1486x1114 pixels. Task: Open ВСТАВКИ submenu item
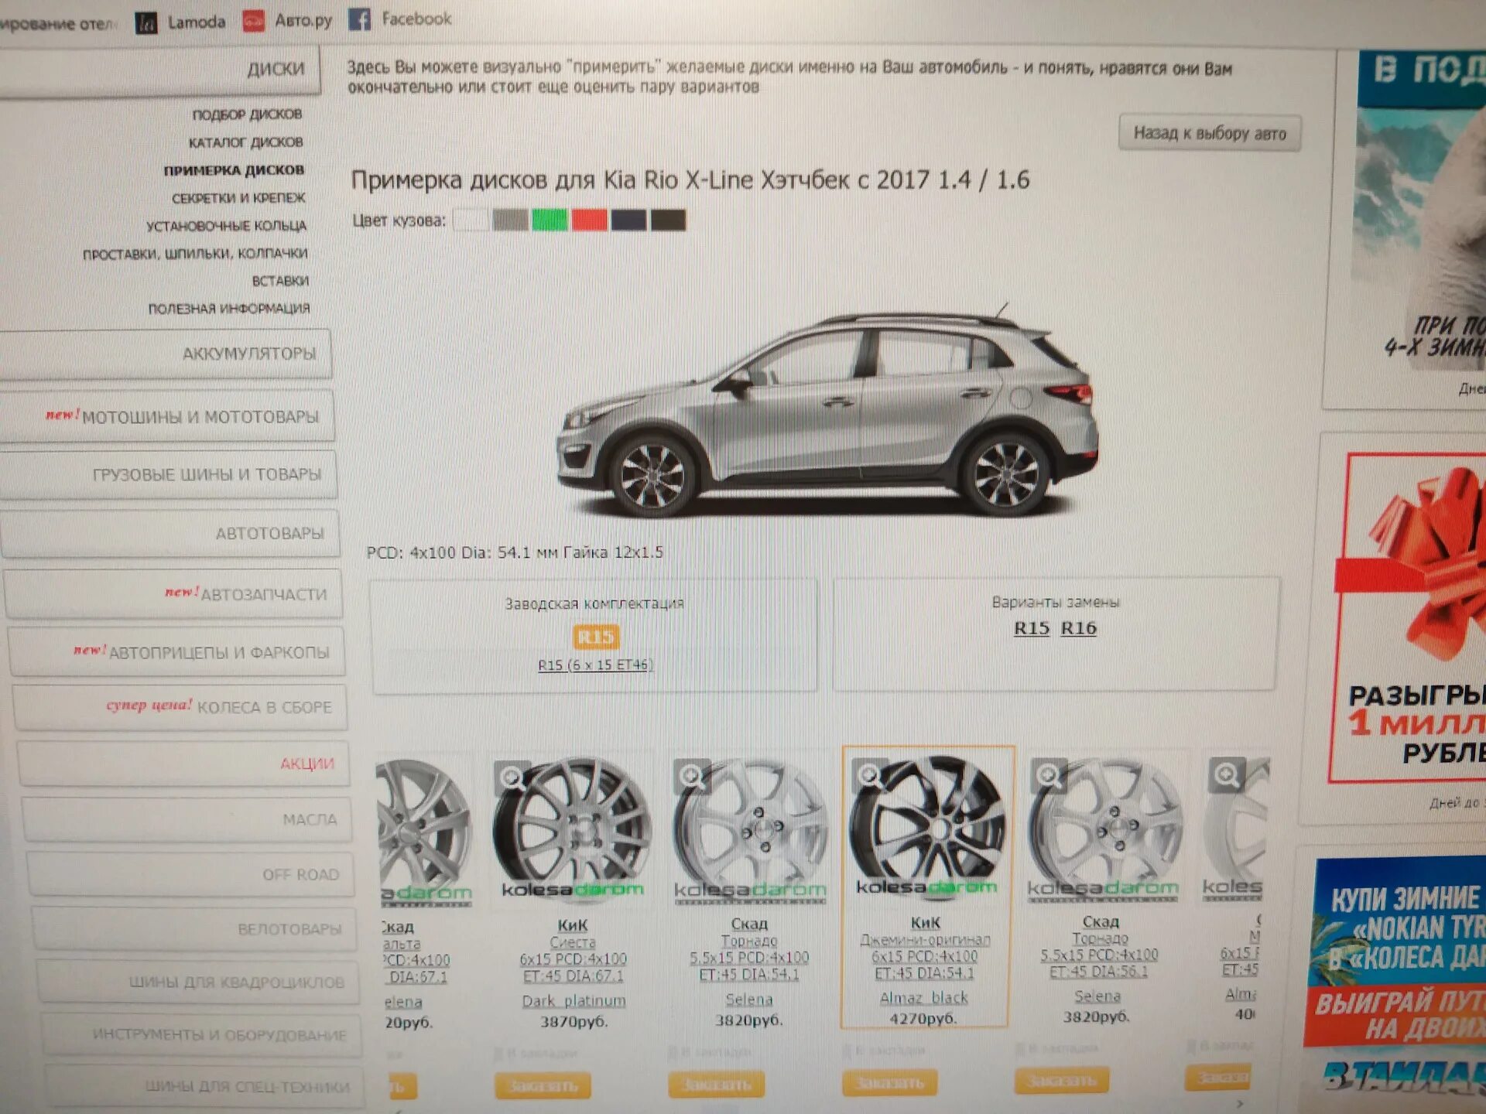[x=280, y=281]
